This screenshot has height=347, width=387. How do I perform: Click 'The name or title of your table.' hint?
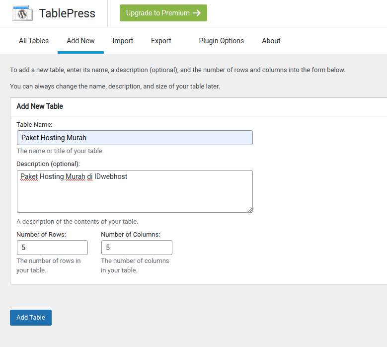tap(60, 151)
